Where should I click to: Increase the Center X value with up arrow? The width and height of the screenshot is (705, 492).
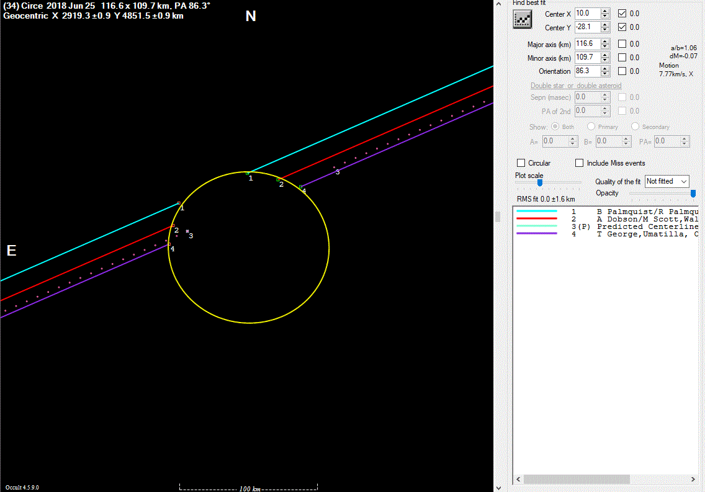pyautogui.click(x=604, y=11)
